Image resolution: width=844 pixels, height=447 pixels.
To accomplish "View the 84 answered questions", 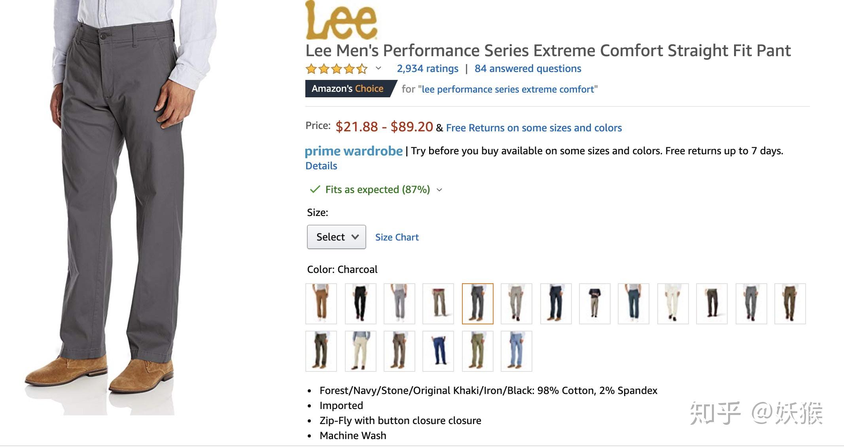I will point(528,69).
